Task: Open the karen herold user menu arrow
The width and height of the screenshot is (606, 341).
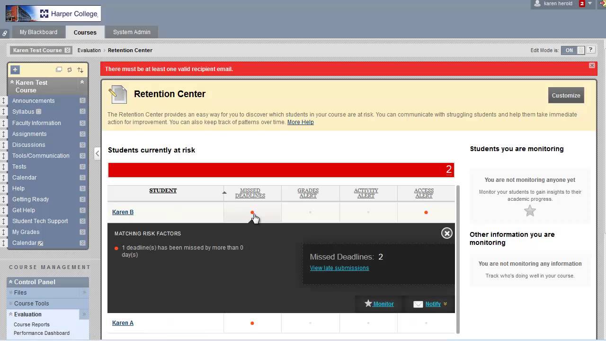Action: click(x=590, y=3)
